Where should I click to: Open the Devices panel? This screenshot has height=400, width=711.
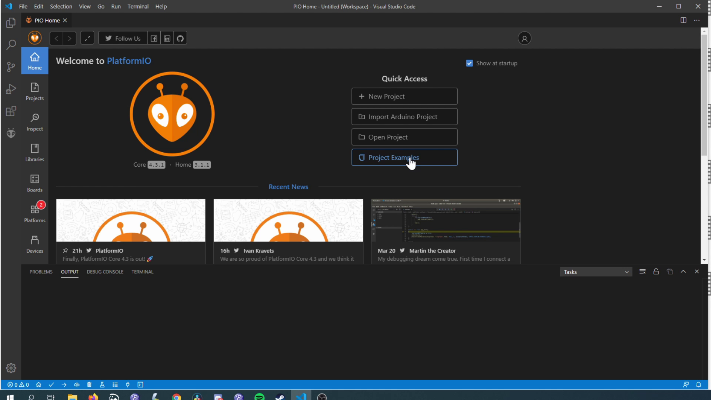34,243
